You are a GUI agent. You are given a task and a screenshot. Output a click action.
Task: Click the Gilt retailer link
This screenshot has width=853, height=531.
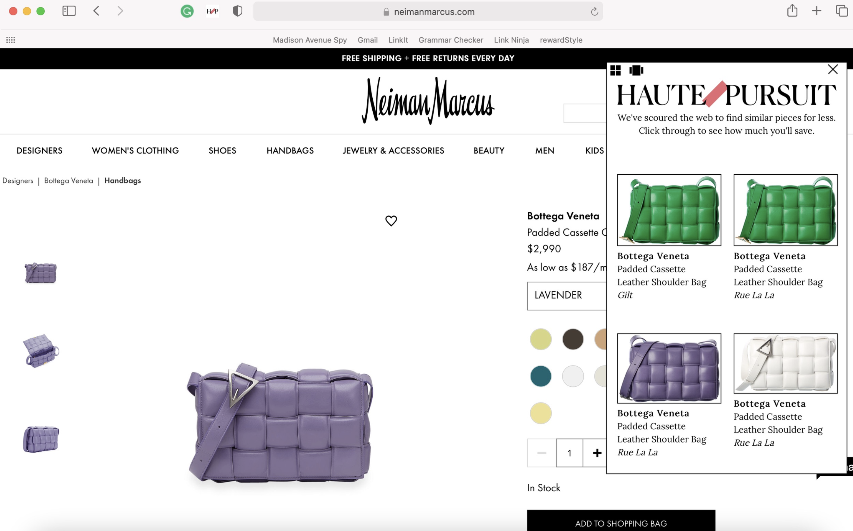tap(625, 295)
